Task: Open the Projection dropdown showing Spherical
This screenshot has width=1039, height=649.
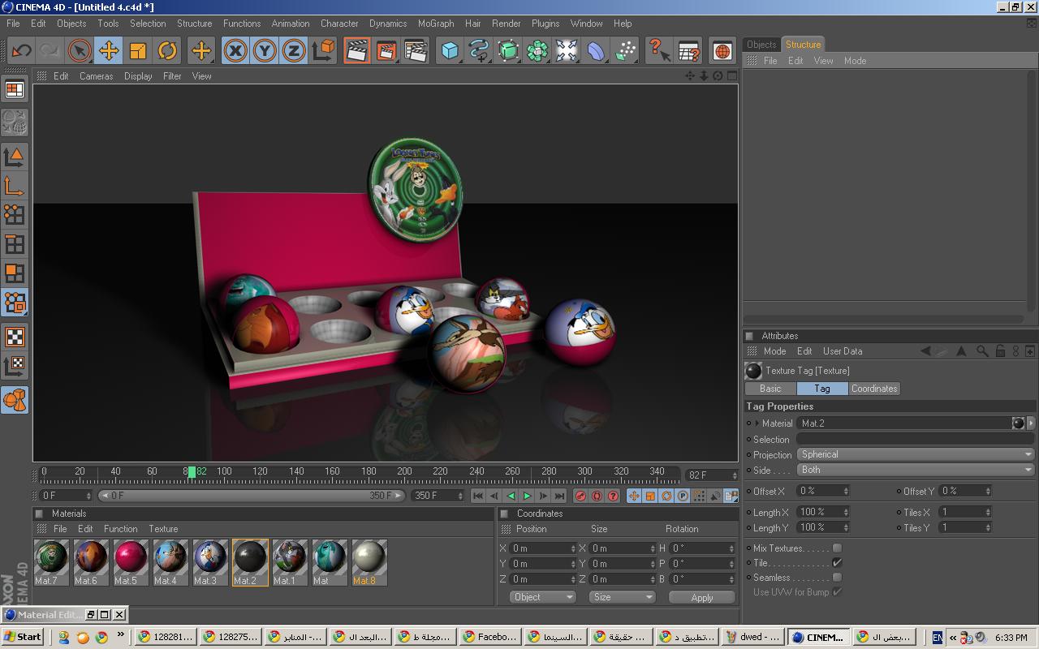Action: pyautogui.click(x=916, y=454)
